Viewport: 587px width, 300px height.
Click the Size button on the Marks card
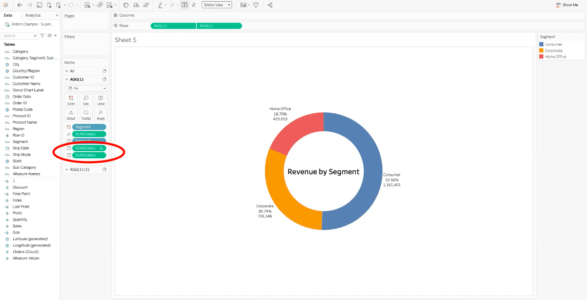pyautogui.click(x=86, y=100)
